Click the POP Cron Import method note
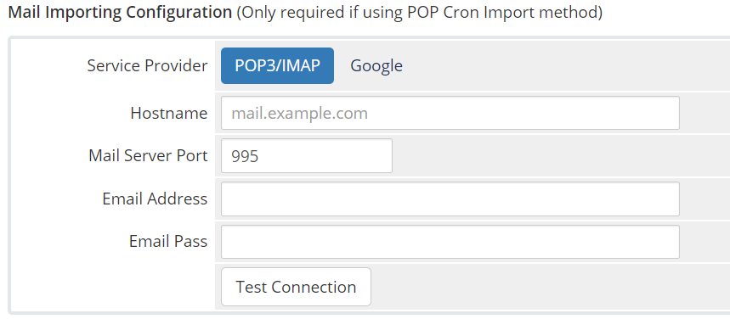 coord(420,13)
